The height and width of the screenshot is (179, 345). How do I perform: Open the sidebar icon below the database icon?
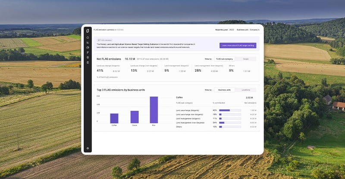point(88,62)
